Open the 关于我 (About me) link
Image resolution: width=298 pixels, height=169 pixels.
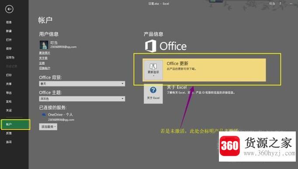click(43, 58)
